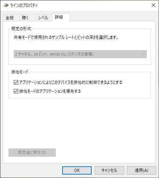This screenshot has height=178, width=159.
Task: Apply settings using the 適用(A) button
Action: pos(142,170)
